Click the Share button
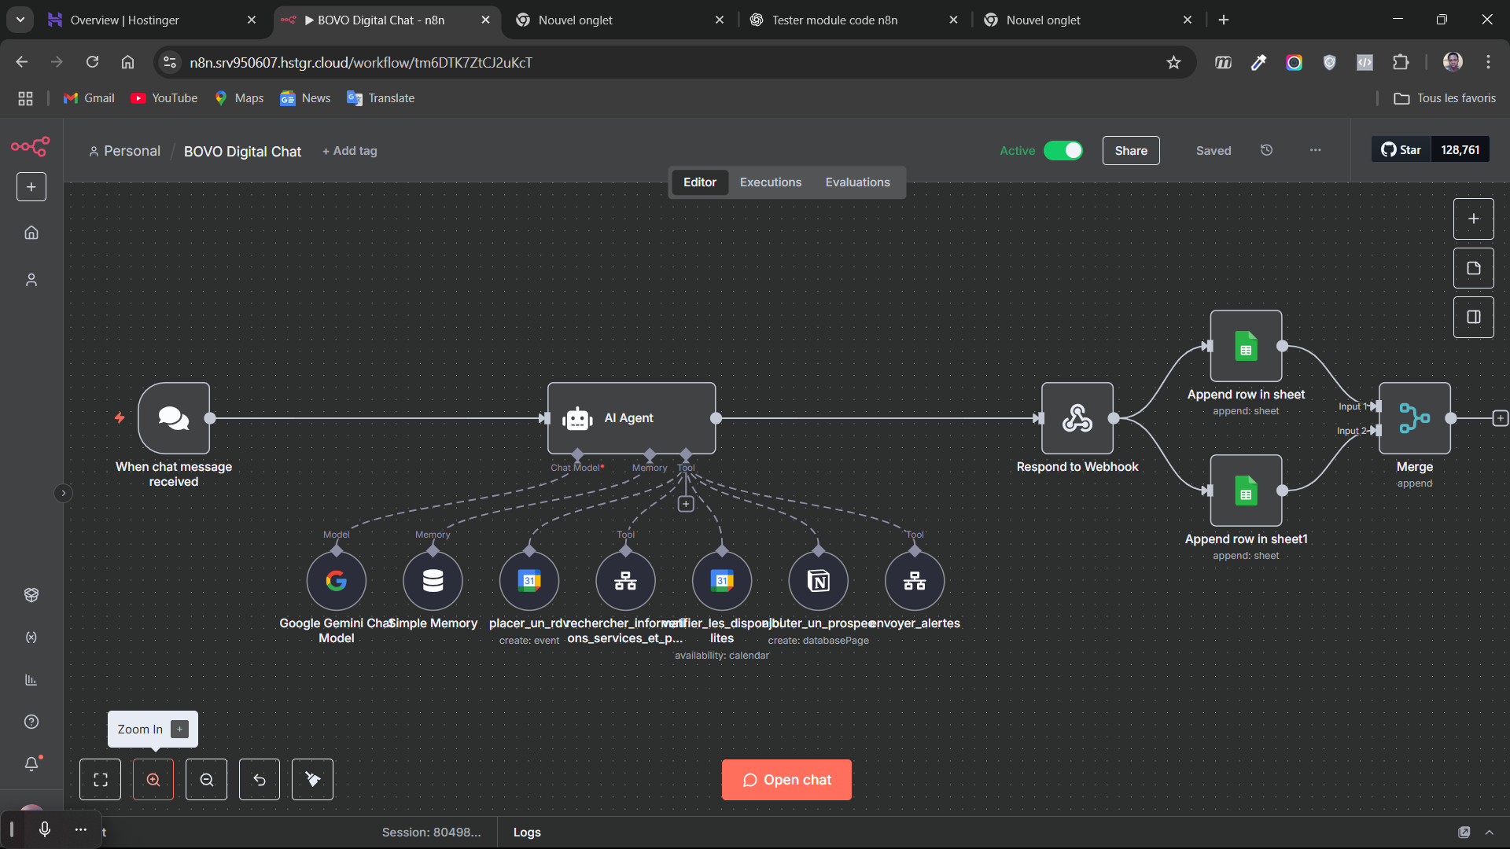Screen dimensions: 1510x849 tap(1130, 150)
